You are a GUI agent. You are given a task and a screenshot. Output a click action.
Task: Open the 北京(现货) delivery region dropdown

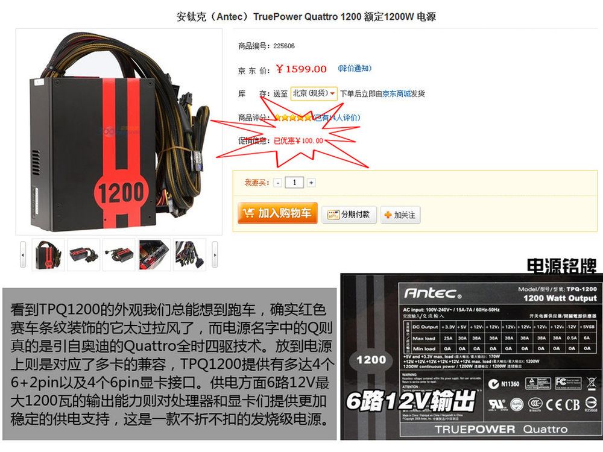[x=314, y=93]
